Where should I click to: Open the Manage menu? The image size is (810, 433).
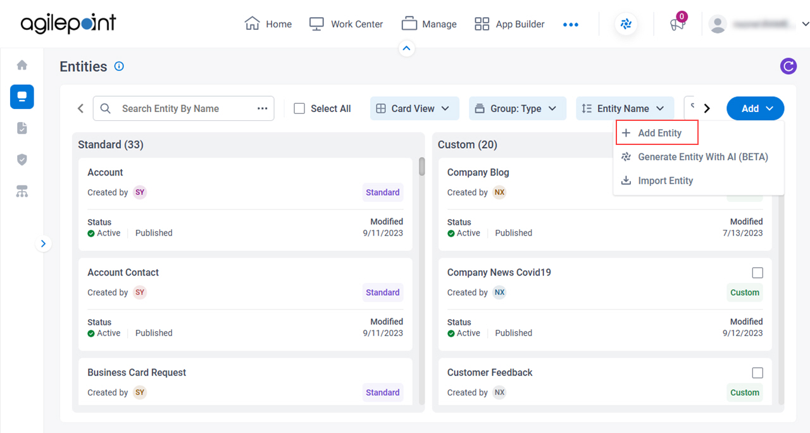[x=429, y=24]
